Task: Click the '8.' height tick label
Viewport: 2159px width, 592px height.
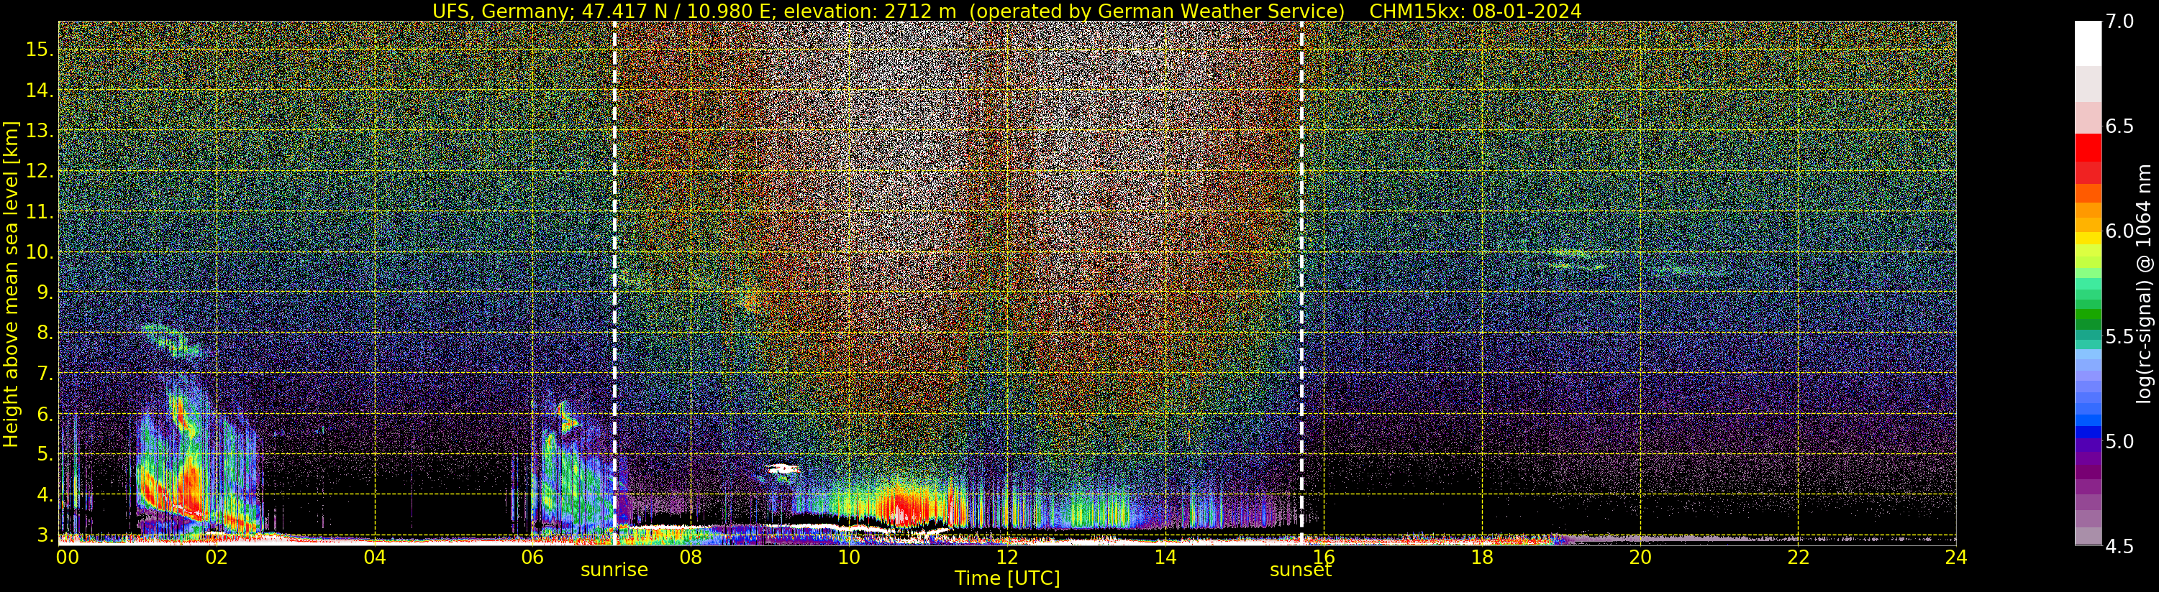Action: click(45, 333)
